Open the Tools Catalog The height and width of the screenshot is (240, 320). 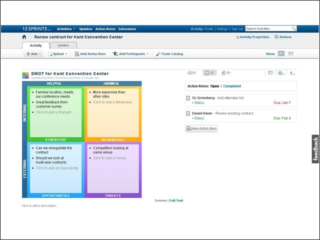(x=169, y=54)
